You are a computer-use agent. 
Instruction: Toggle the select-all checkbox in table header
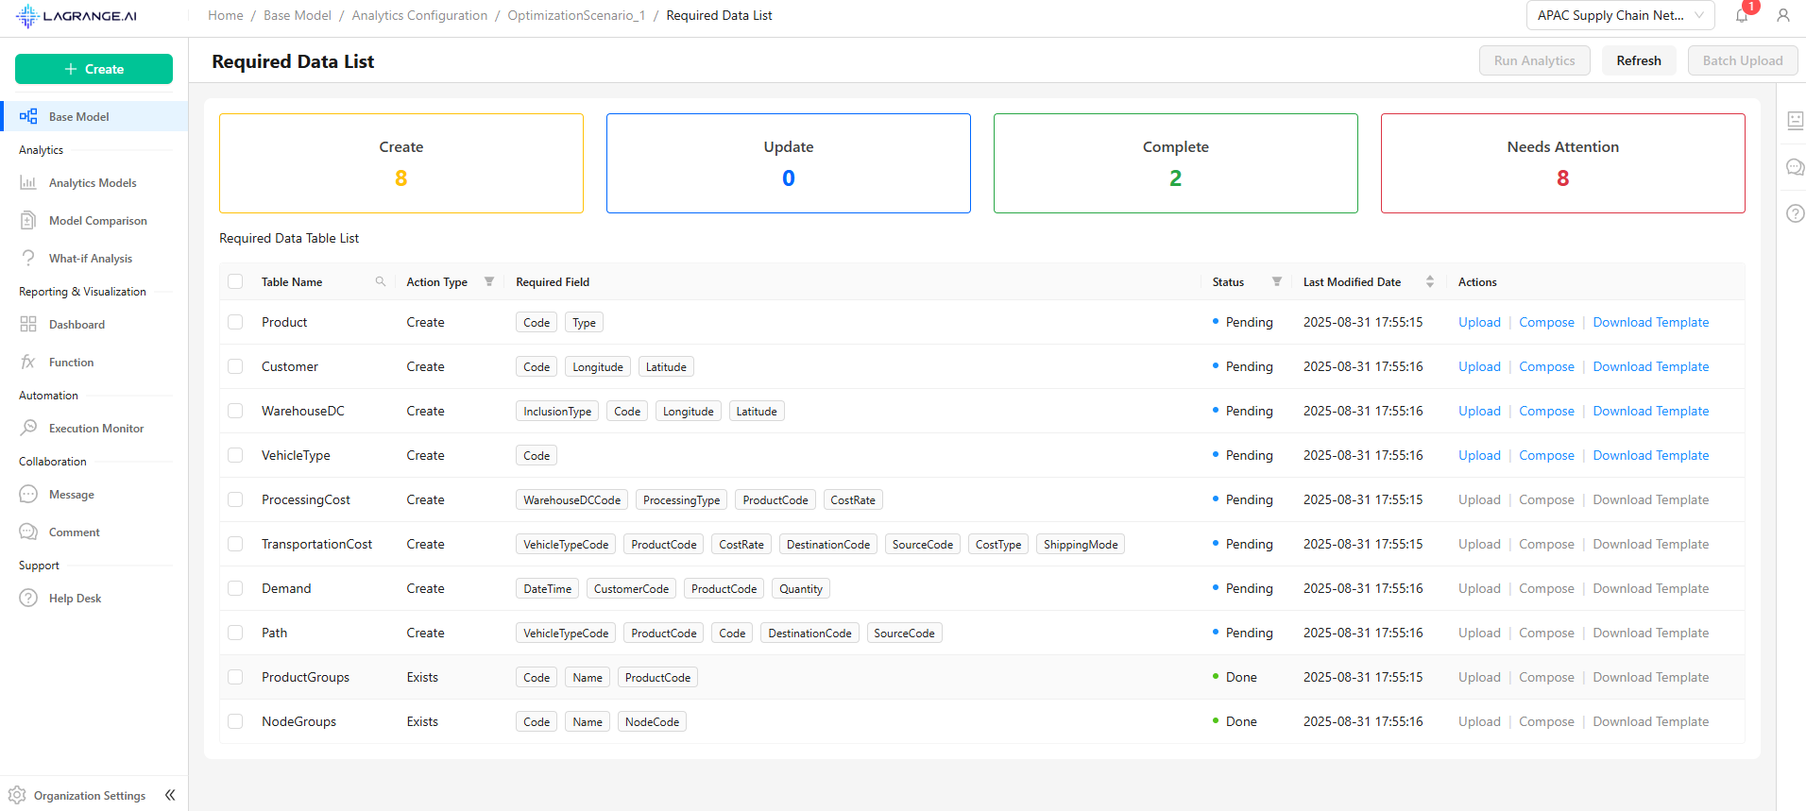coord(235,281)
